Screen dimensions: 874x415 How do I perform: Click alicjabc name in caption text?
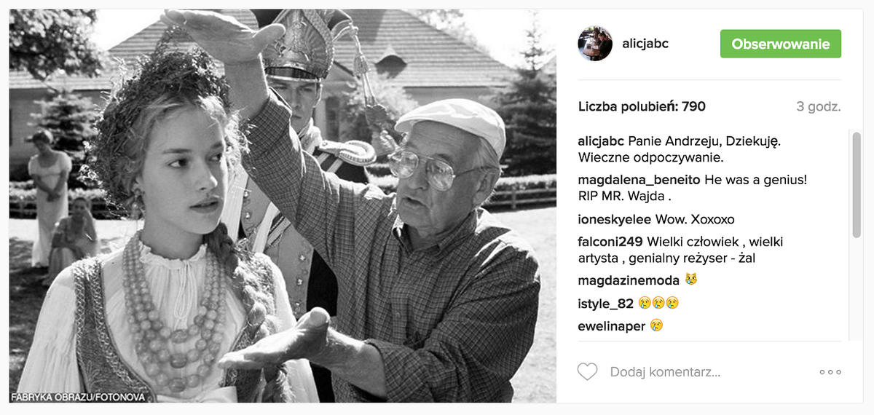[x=601, y=141]
